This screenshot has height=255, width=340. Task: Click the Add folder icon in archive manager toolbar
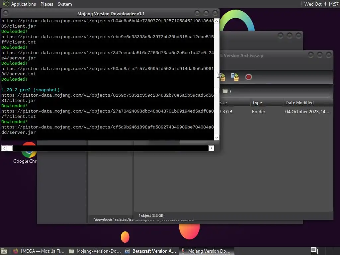pyautogui.click(x=235, y=77)
